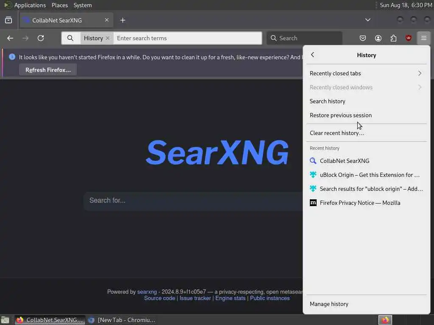Open Firefox Privacy Notice — Mozilla entry
434x325 pixels.
pos(366,203)
